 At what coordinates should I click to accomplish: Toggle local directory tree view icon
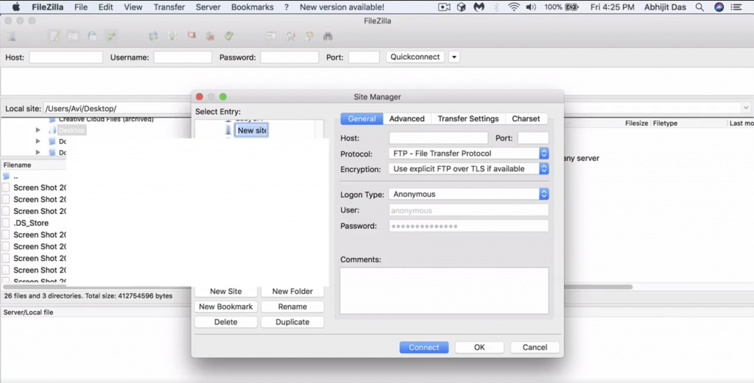tap(73, 37)
